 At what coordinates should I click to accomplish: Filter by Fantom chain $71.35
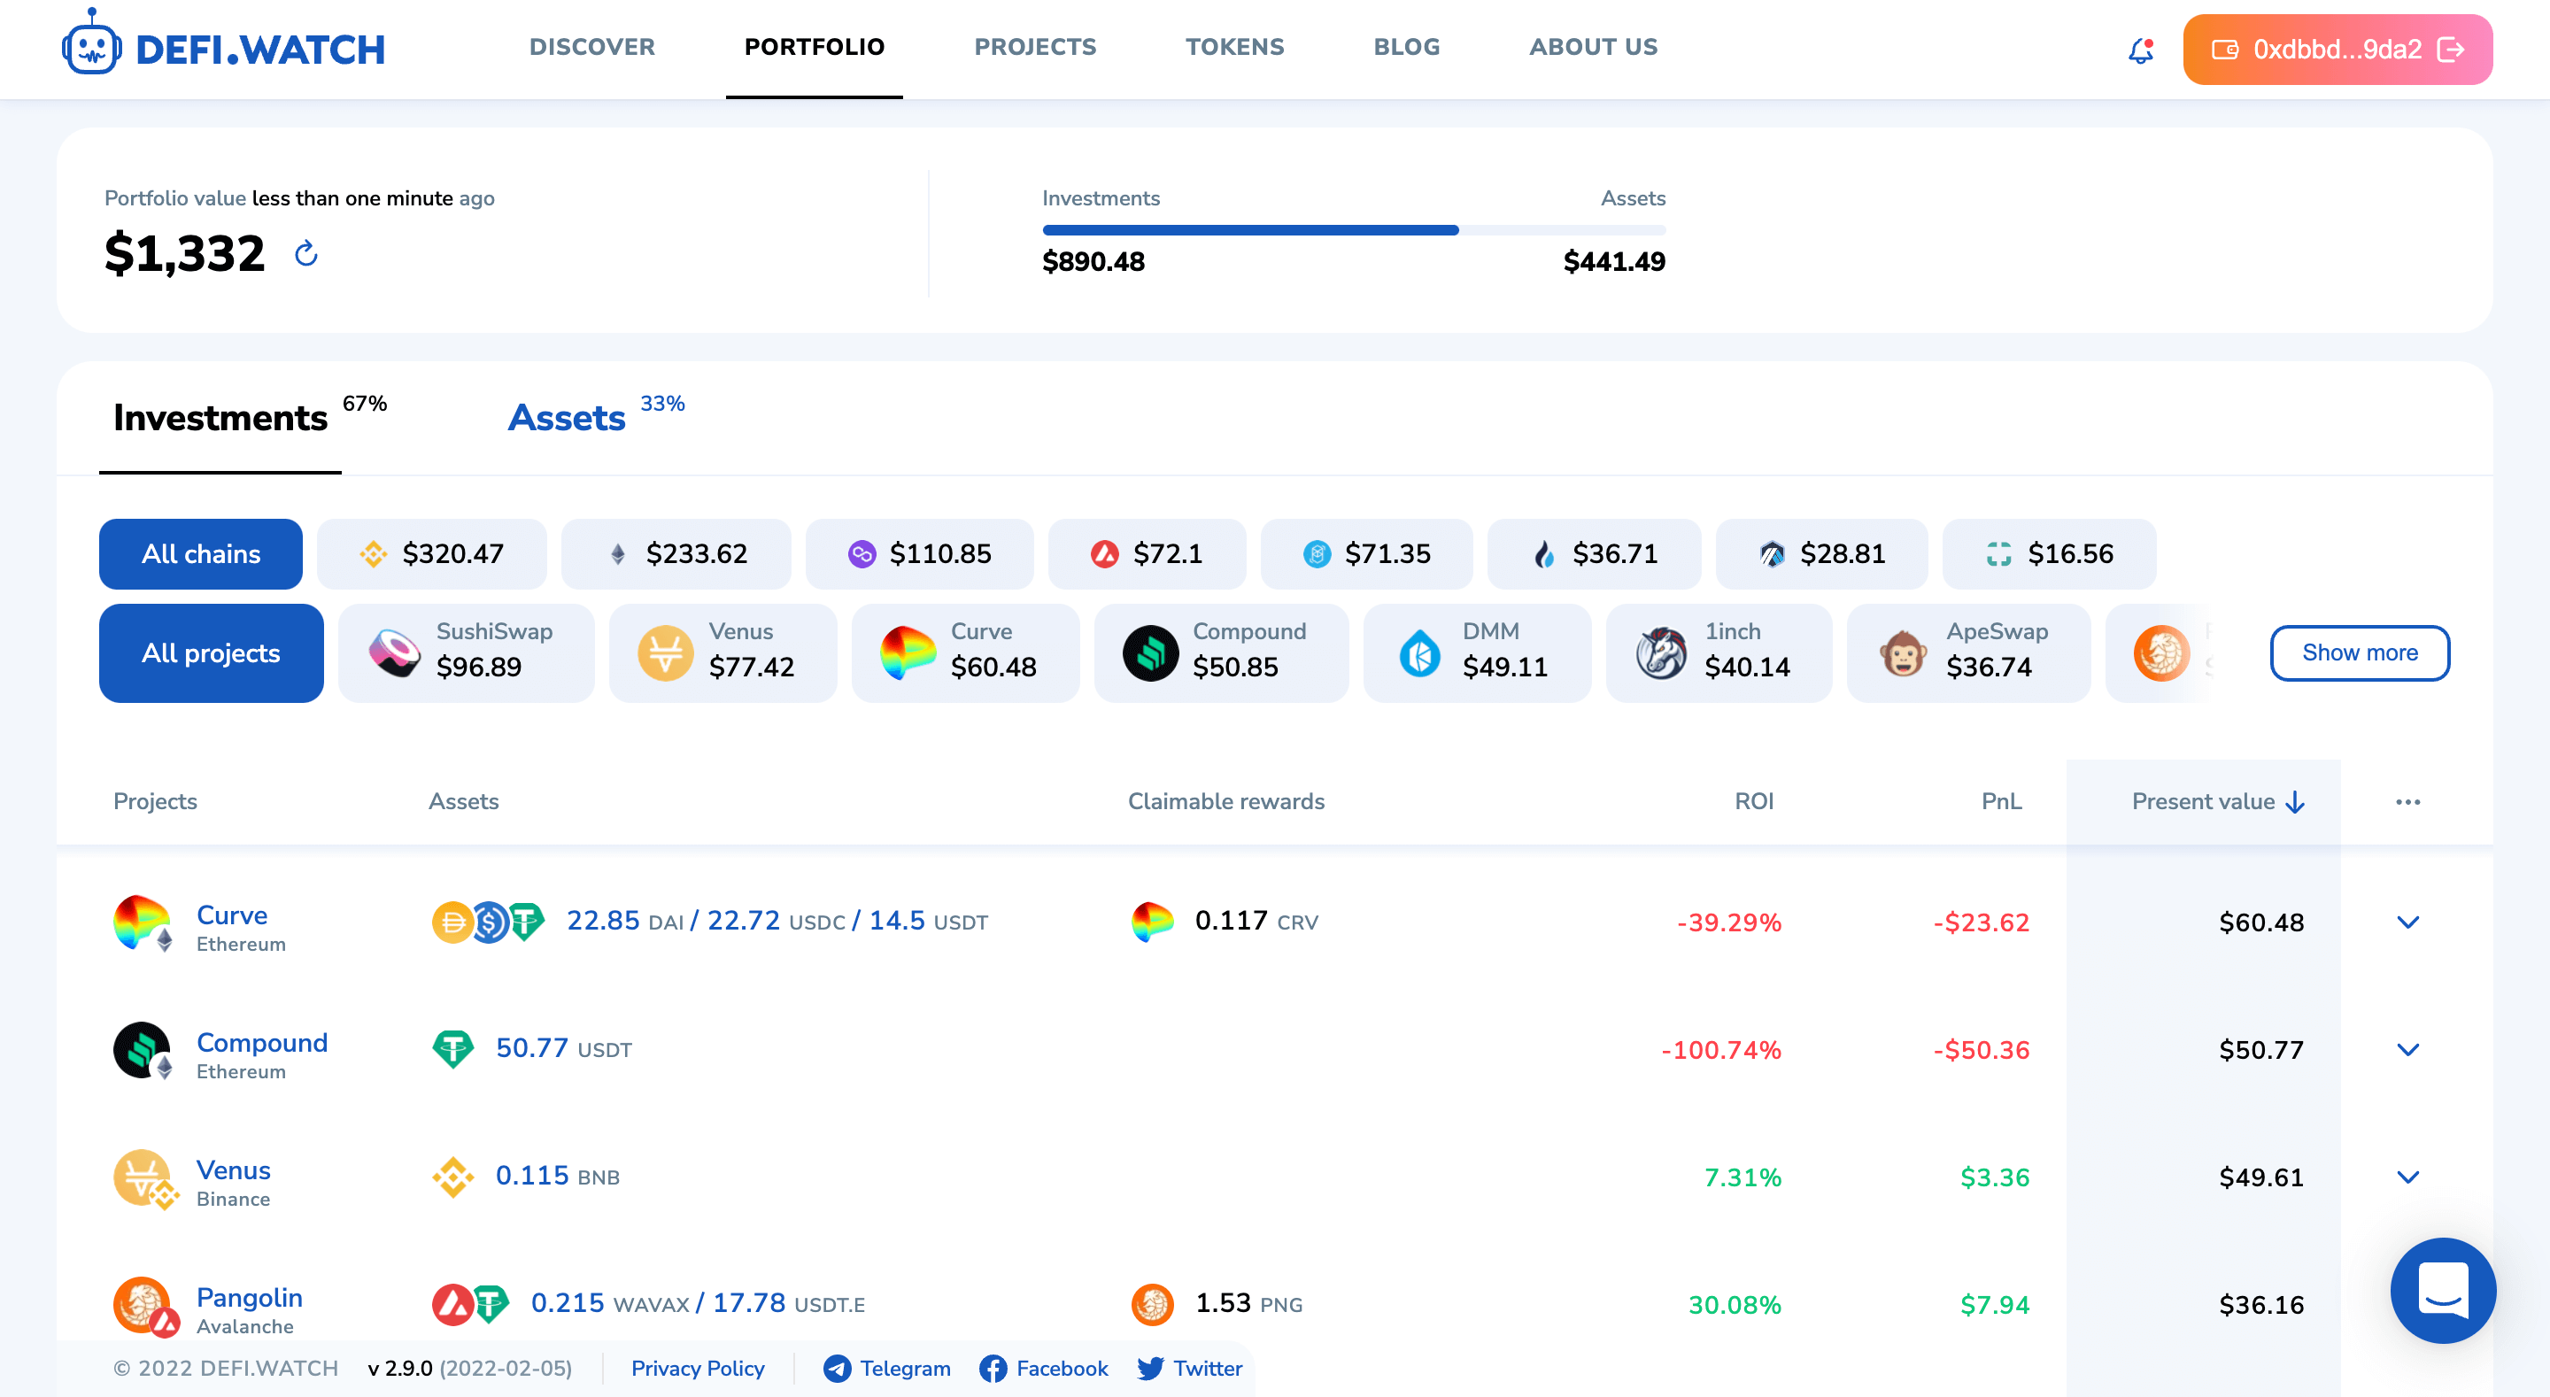click(1366, 554)
